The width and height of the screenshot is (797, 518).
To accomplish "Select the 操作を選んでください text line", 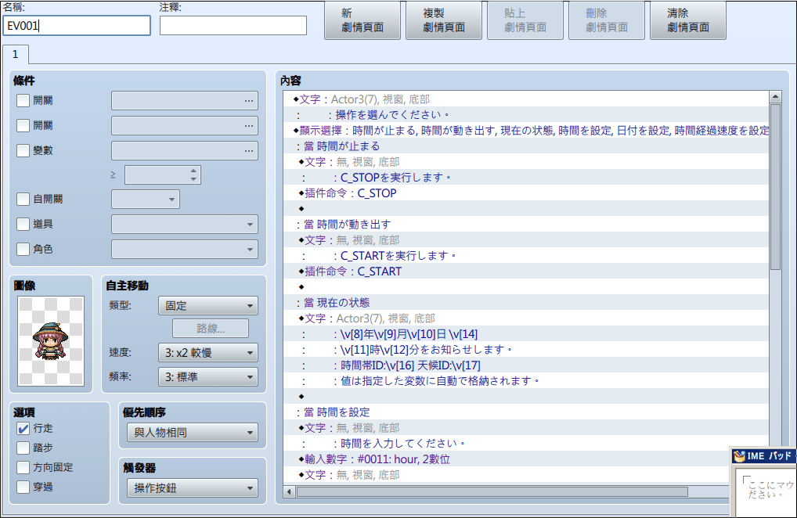I will (527, 115).
